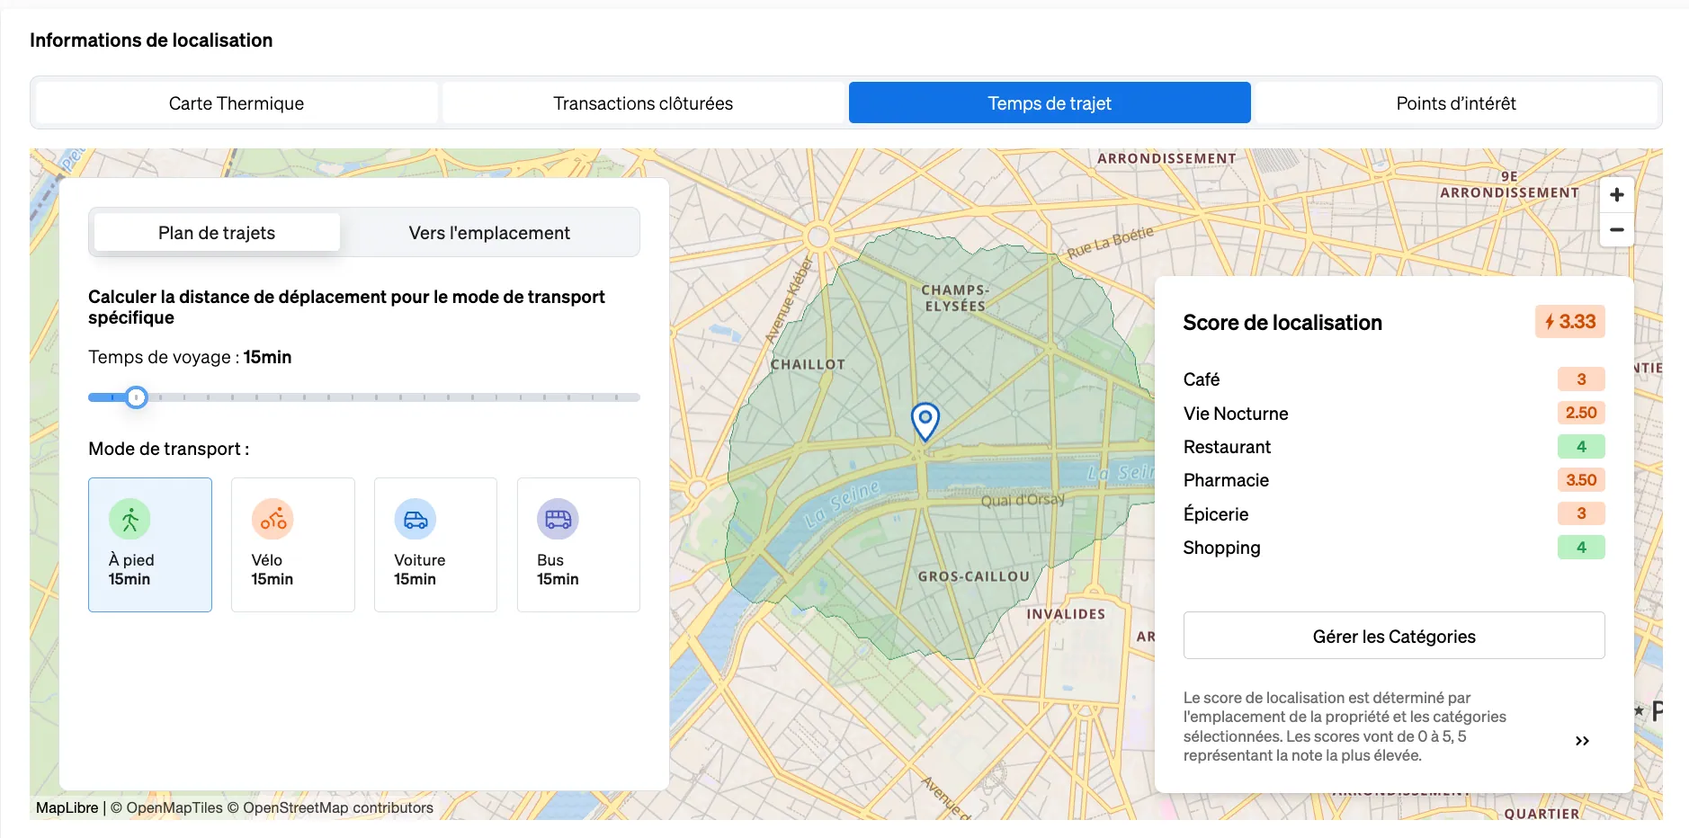Click INVALIDES label on map
Image resolution: width=1689 pixels, height=838 pixels.
pyautogui.click(x=1066, y=614)
